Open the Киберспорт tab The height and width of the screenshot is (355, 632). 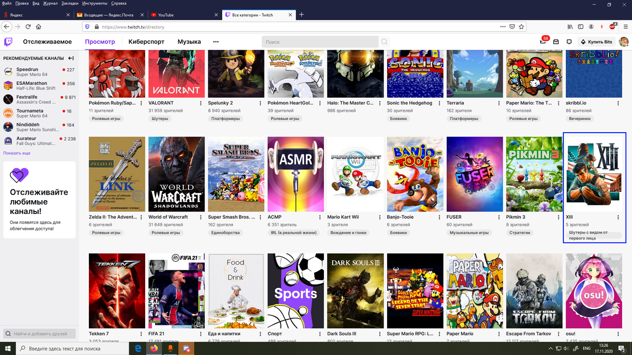pyautogui.click(x=146, y=42)
